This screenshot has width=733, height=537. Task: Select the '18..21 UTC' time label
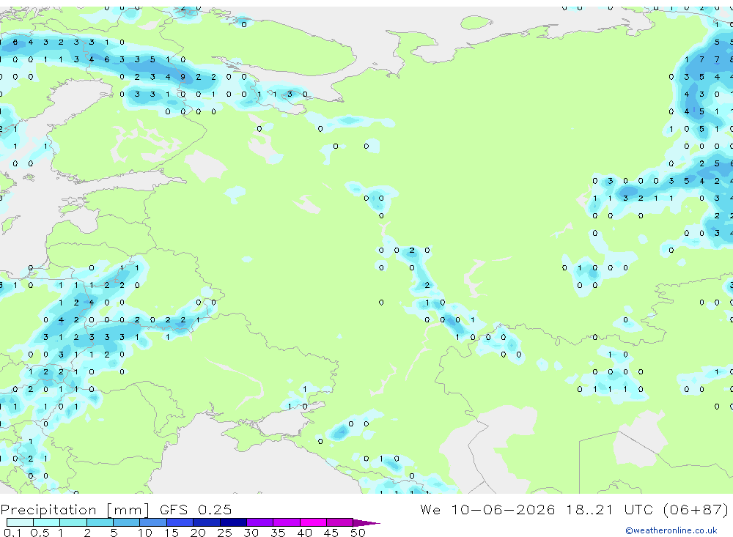point(611,509)
